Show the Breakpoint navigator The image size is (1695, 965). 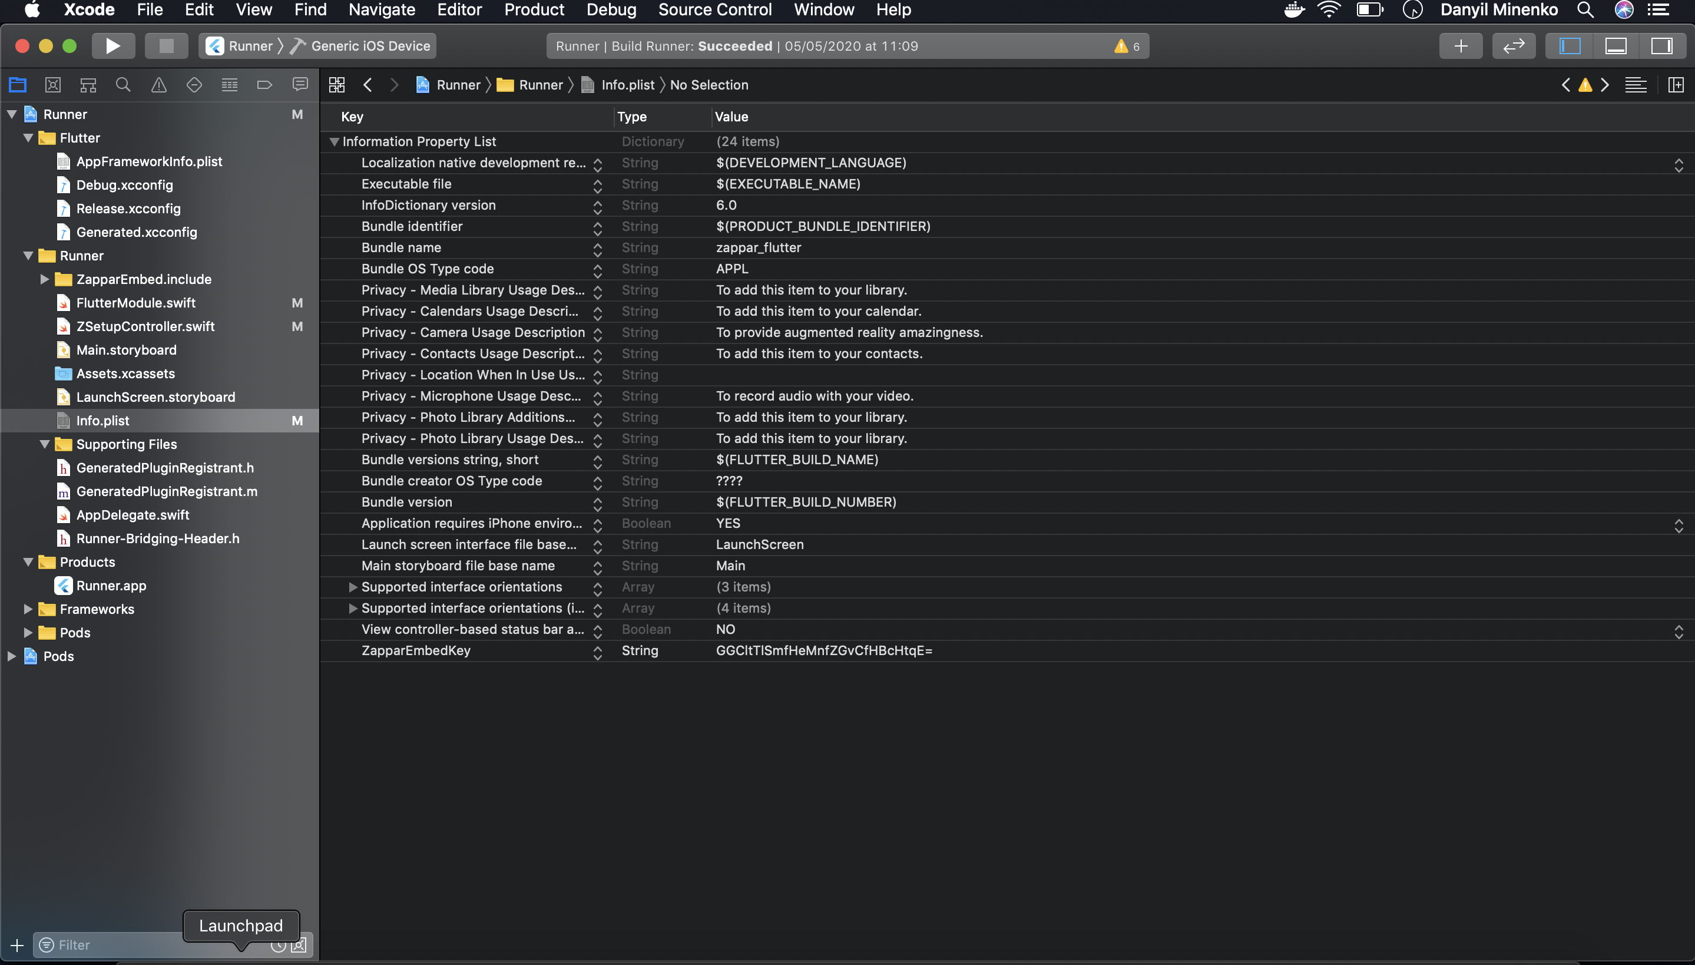(x=265, y=85)
